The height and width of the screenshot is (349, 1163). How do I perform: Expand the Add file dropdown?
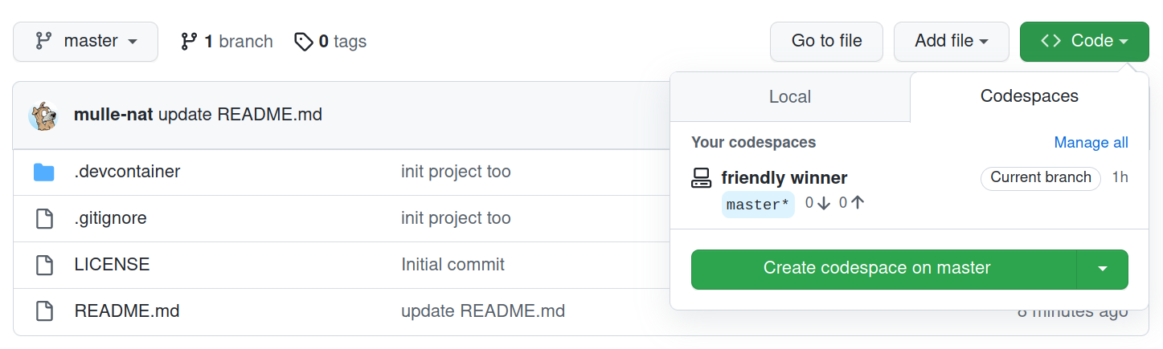(951, 41)
